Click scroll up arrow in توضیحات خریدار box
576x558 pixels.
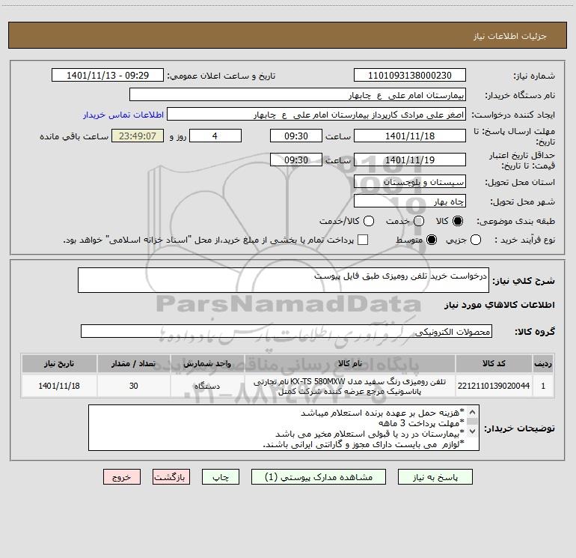click(x=473, y=412)
